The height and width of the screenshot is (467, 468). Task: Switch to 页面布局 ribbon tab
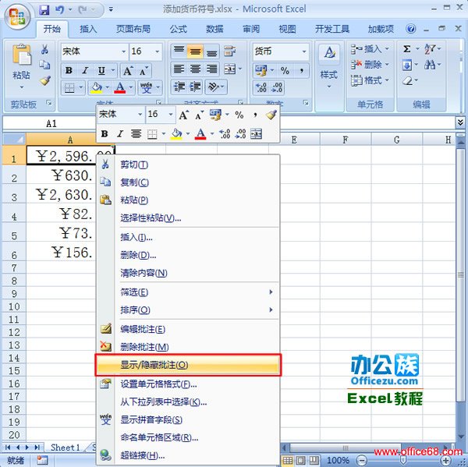pos(133,29)
